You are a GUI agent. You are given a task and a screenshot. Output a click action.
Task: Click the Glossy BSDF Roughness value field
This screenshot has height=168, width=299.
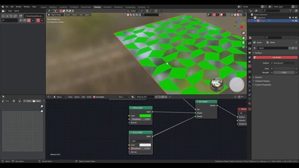click(x=141, y=148)
